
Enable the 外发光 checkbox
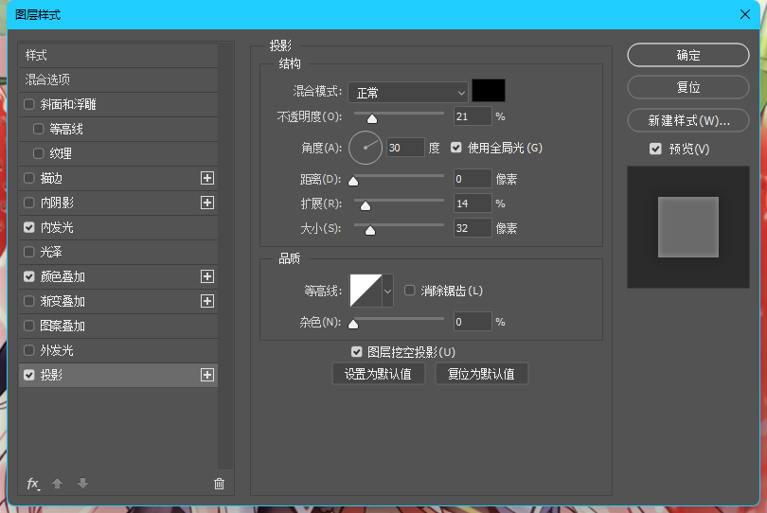(29, 350)
